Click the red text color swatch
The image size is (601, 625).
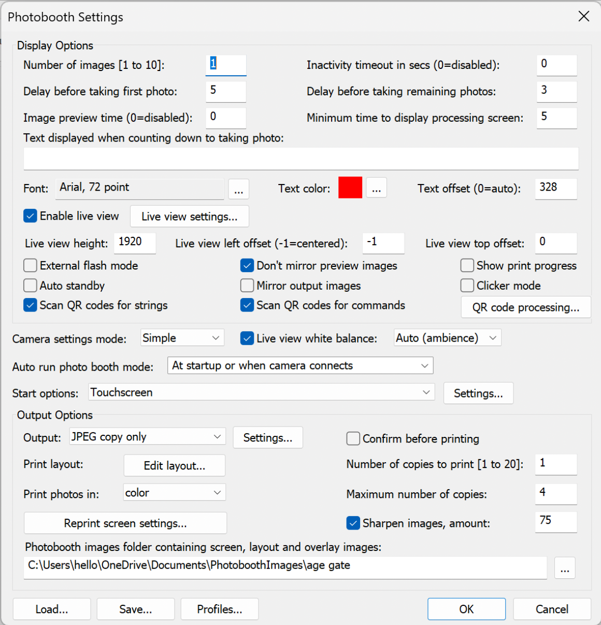click(350, 188)
